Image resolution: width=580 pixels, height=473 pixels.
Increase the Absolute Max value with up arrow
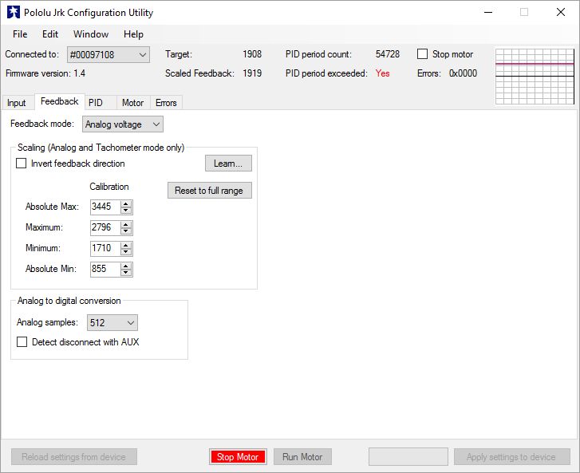pos(126,203)
